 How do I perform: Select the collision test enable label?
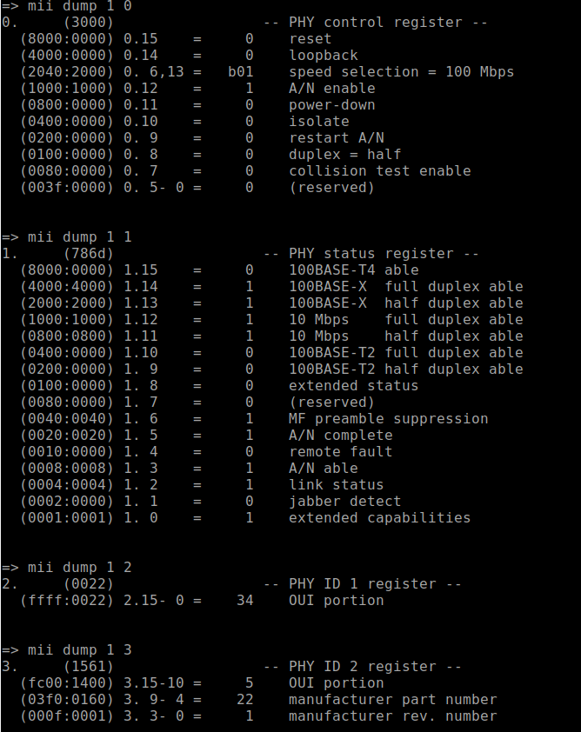379,170
